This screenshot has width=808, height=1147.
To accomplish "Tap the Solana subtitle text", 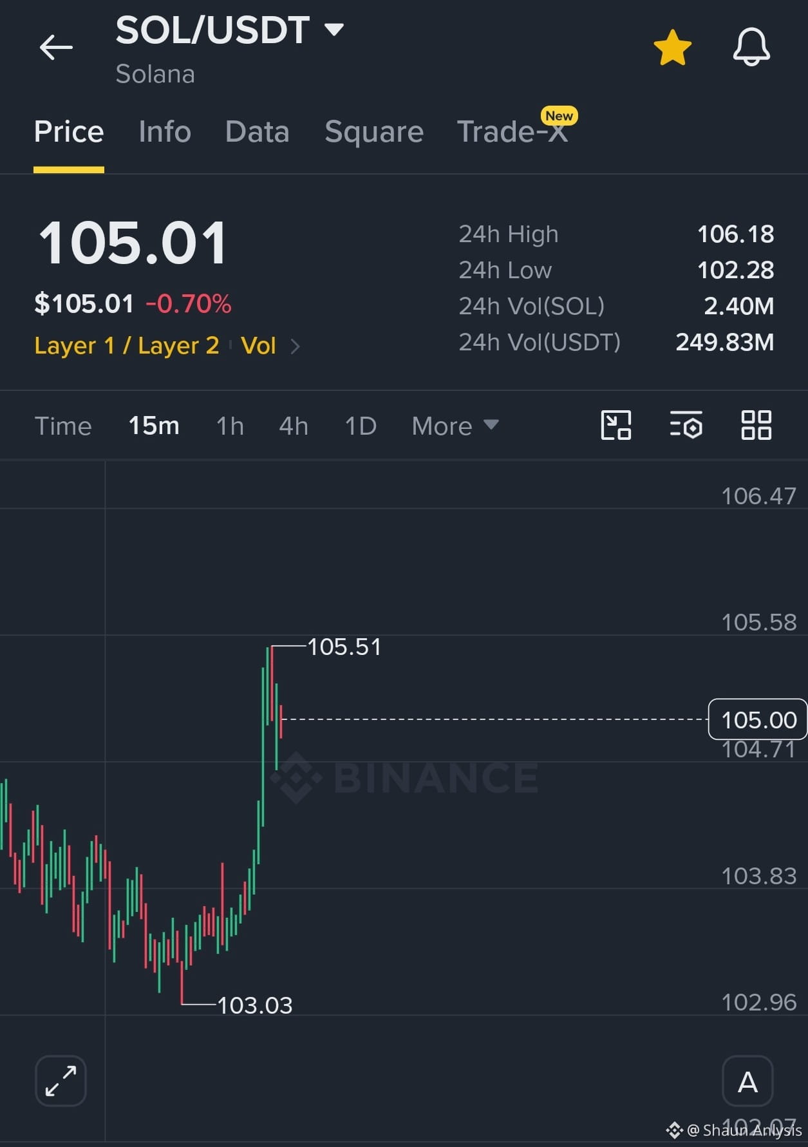I will (155, 74).
